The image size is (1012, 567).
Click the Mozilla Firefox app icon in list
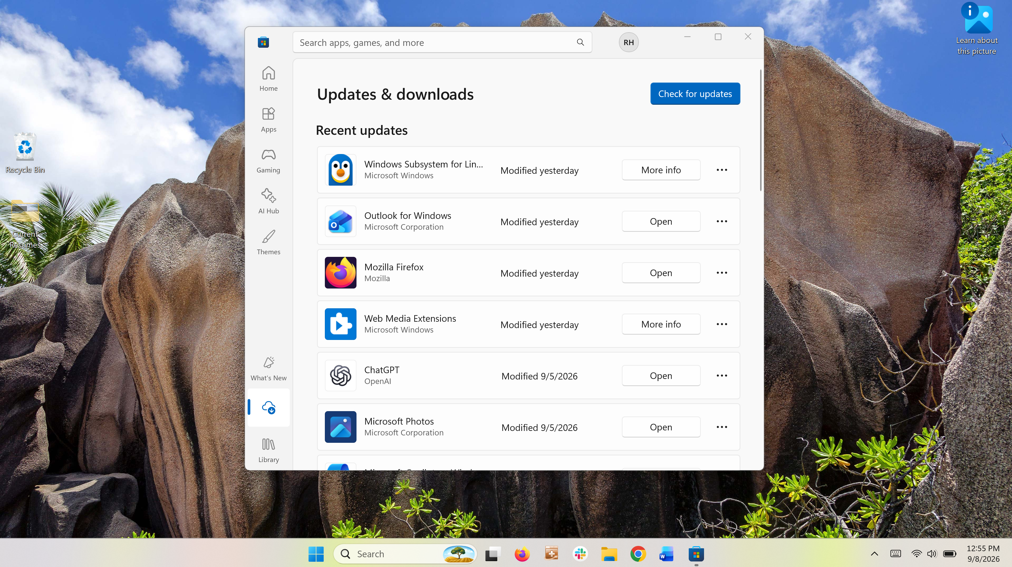pyautogui.click(x=340, y=273)
